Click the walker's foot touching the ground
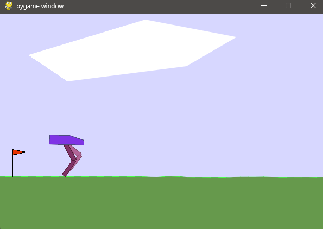323x229 pixels. (65, 175)
